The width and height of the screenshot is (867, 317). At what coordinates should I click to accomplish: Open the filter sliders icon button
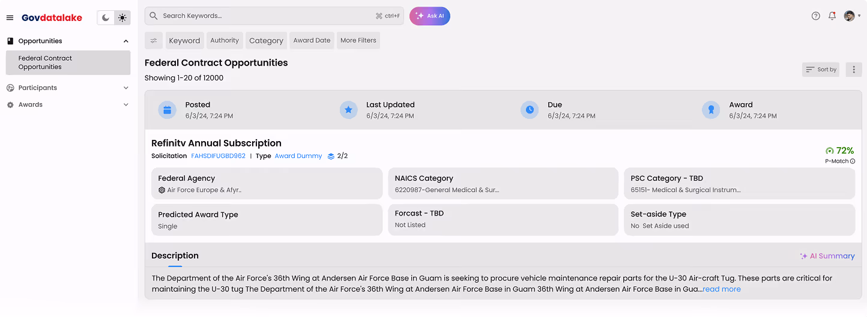click(x=154, y=40)
